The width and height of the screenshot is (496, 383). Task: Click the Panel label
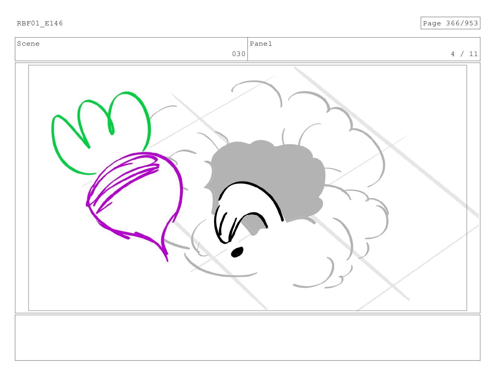pos(261,44)
